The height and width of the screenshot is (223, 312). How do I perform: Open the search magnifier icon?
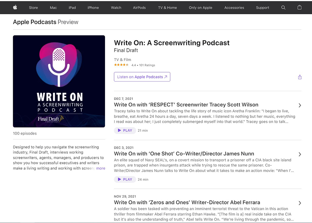point(283,7)
